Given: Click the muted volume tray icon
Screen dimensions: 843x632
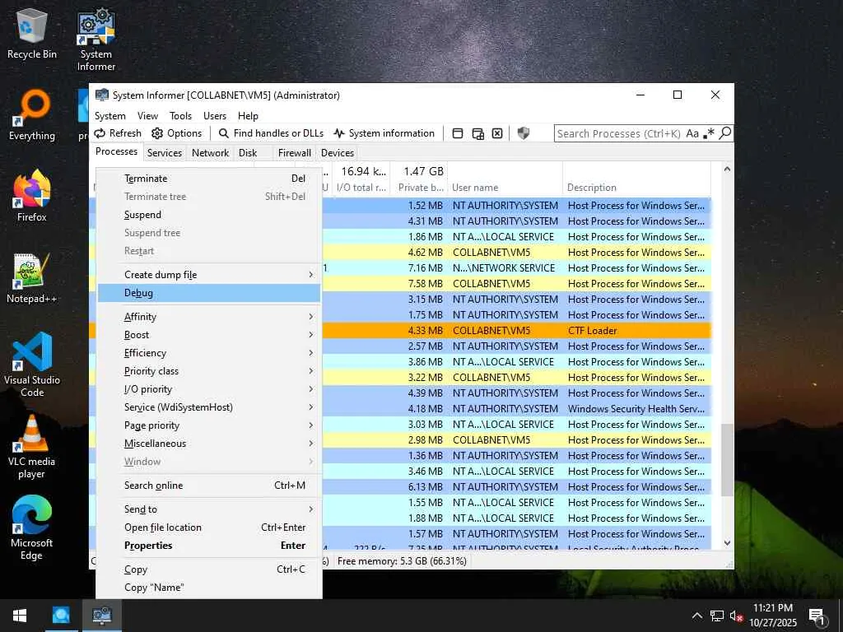Looking at the screenshot, I should (736, 616).
